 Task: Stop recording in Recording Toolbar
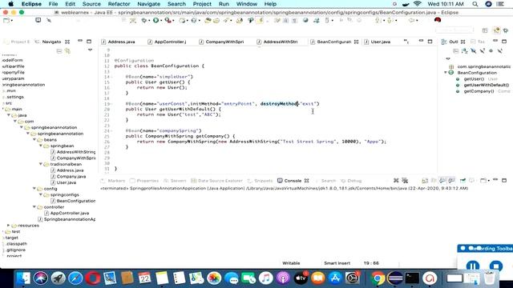(x=496, y=266)
